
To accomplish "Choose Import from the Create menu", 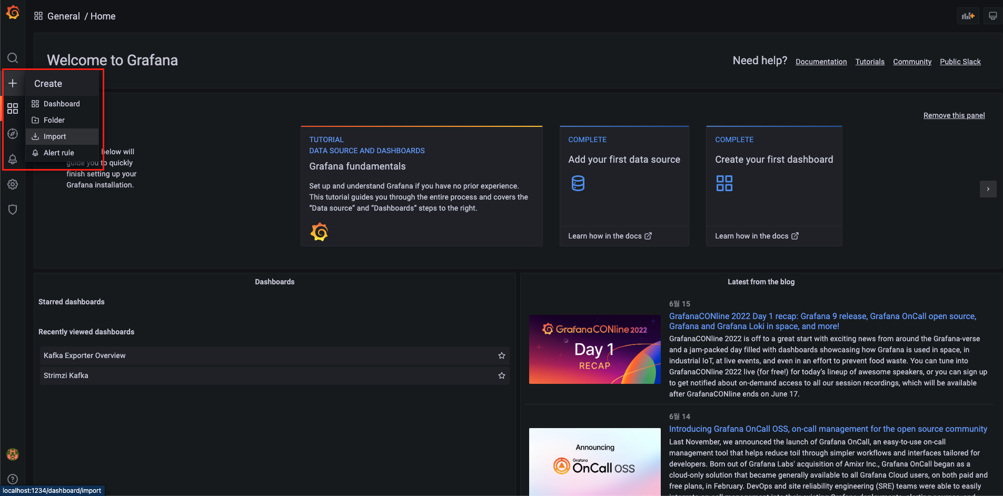I will (62, 136).
